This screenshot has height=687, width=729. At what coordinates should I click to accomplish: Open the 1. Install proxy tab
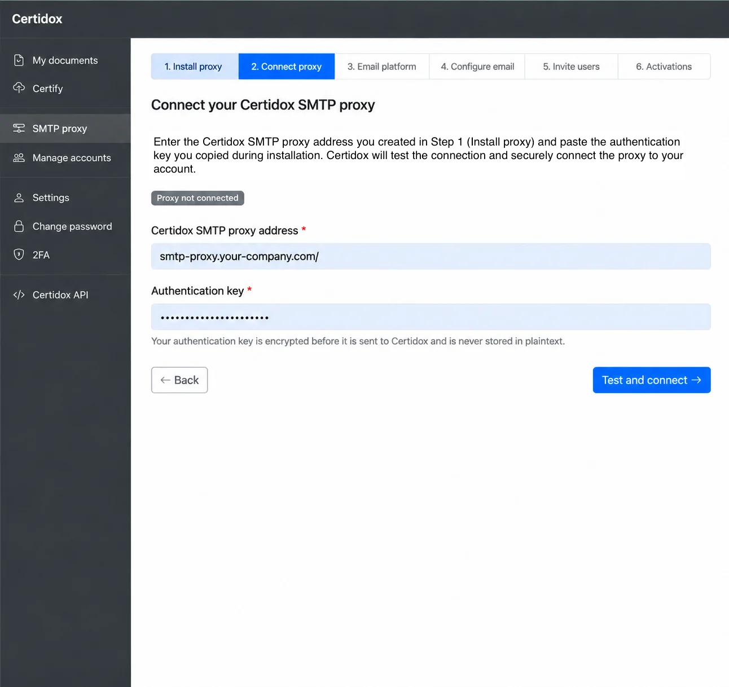coord(195,67)
